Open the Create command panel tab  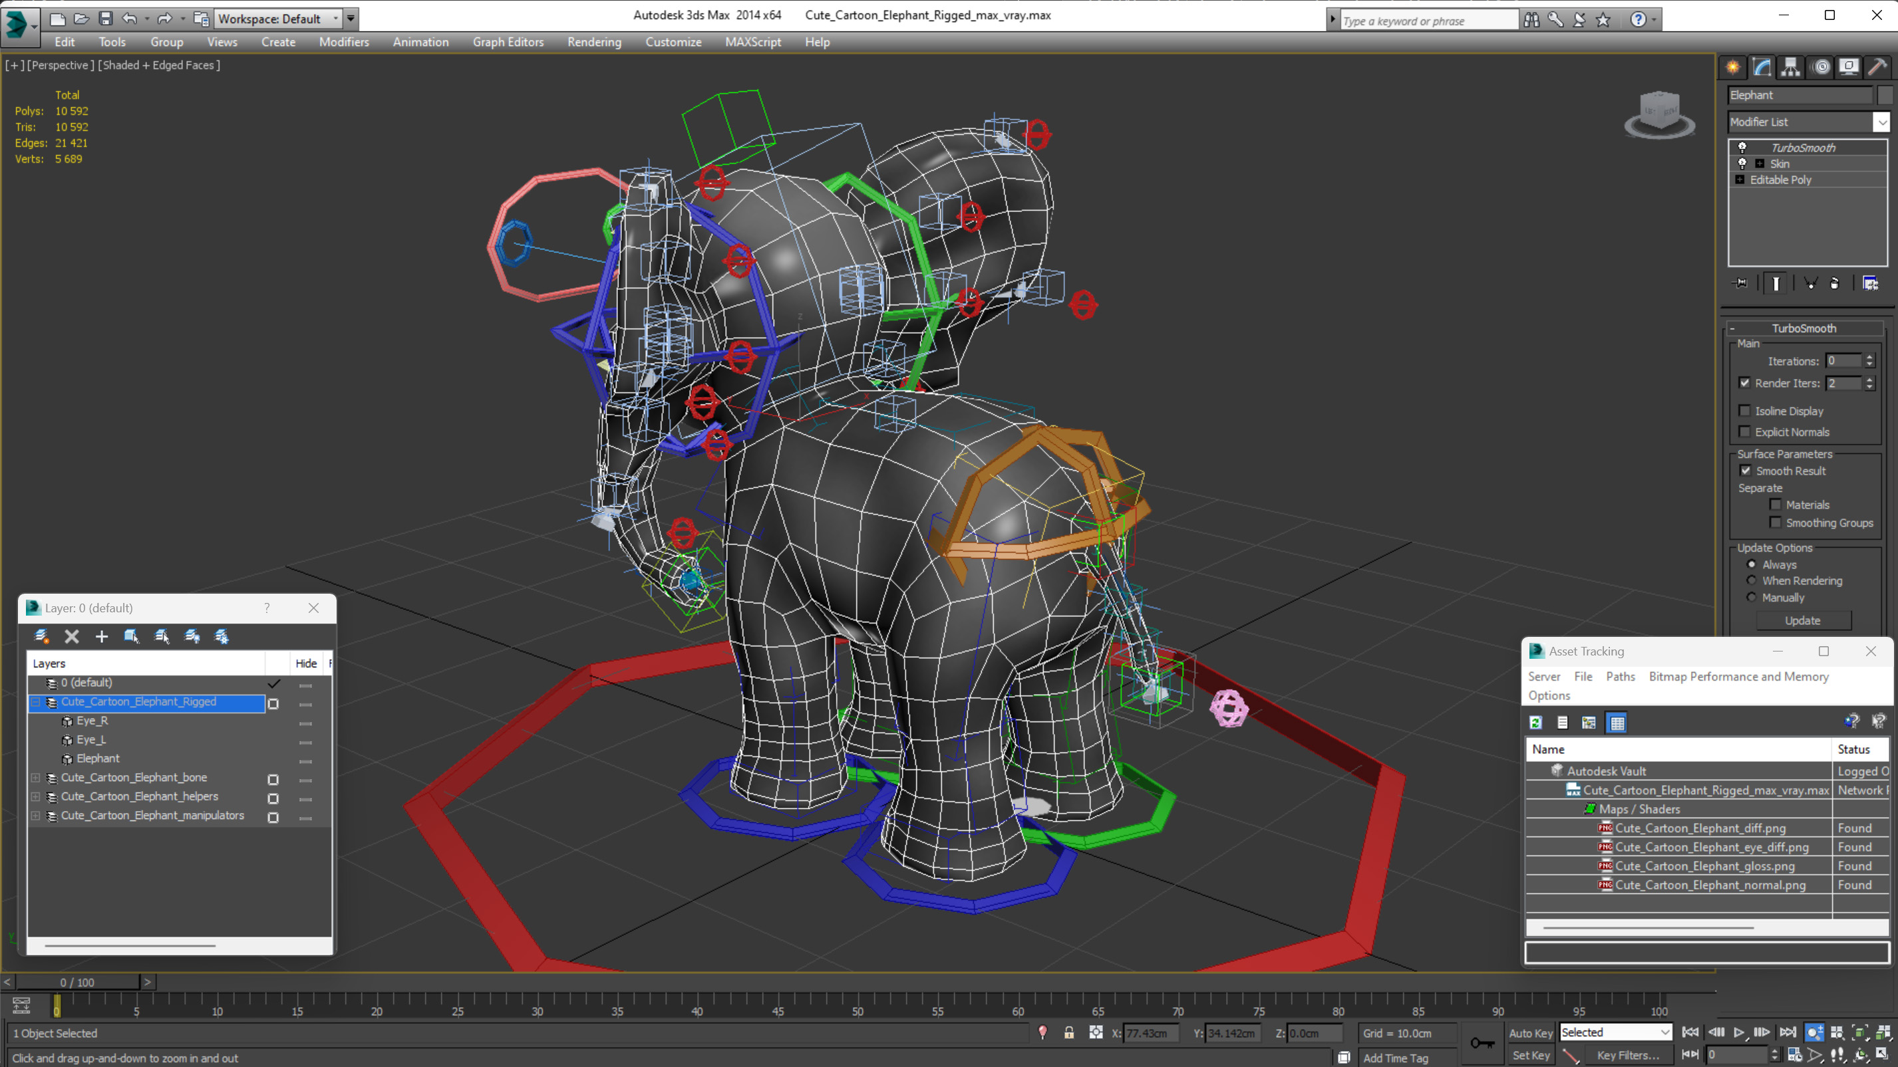[x=1733, y=67]
